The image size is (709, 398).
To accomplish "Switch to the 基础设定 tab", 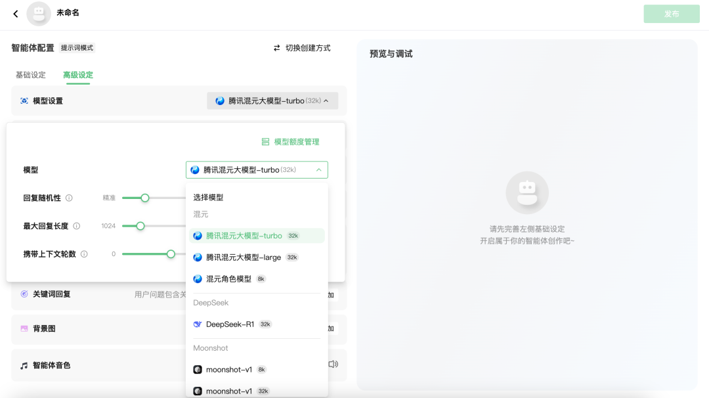I will (31, 75).
